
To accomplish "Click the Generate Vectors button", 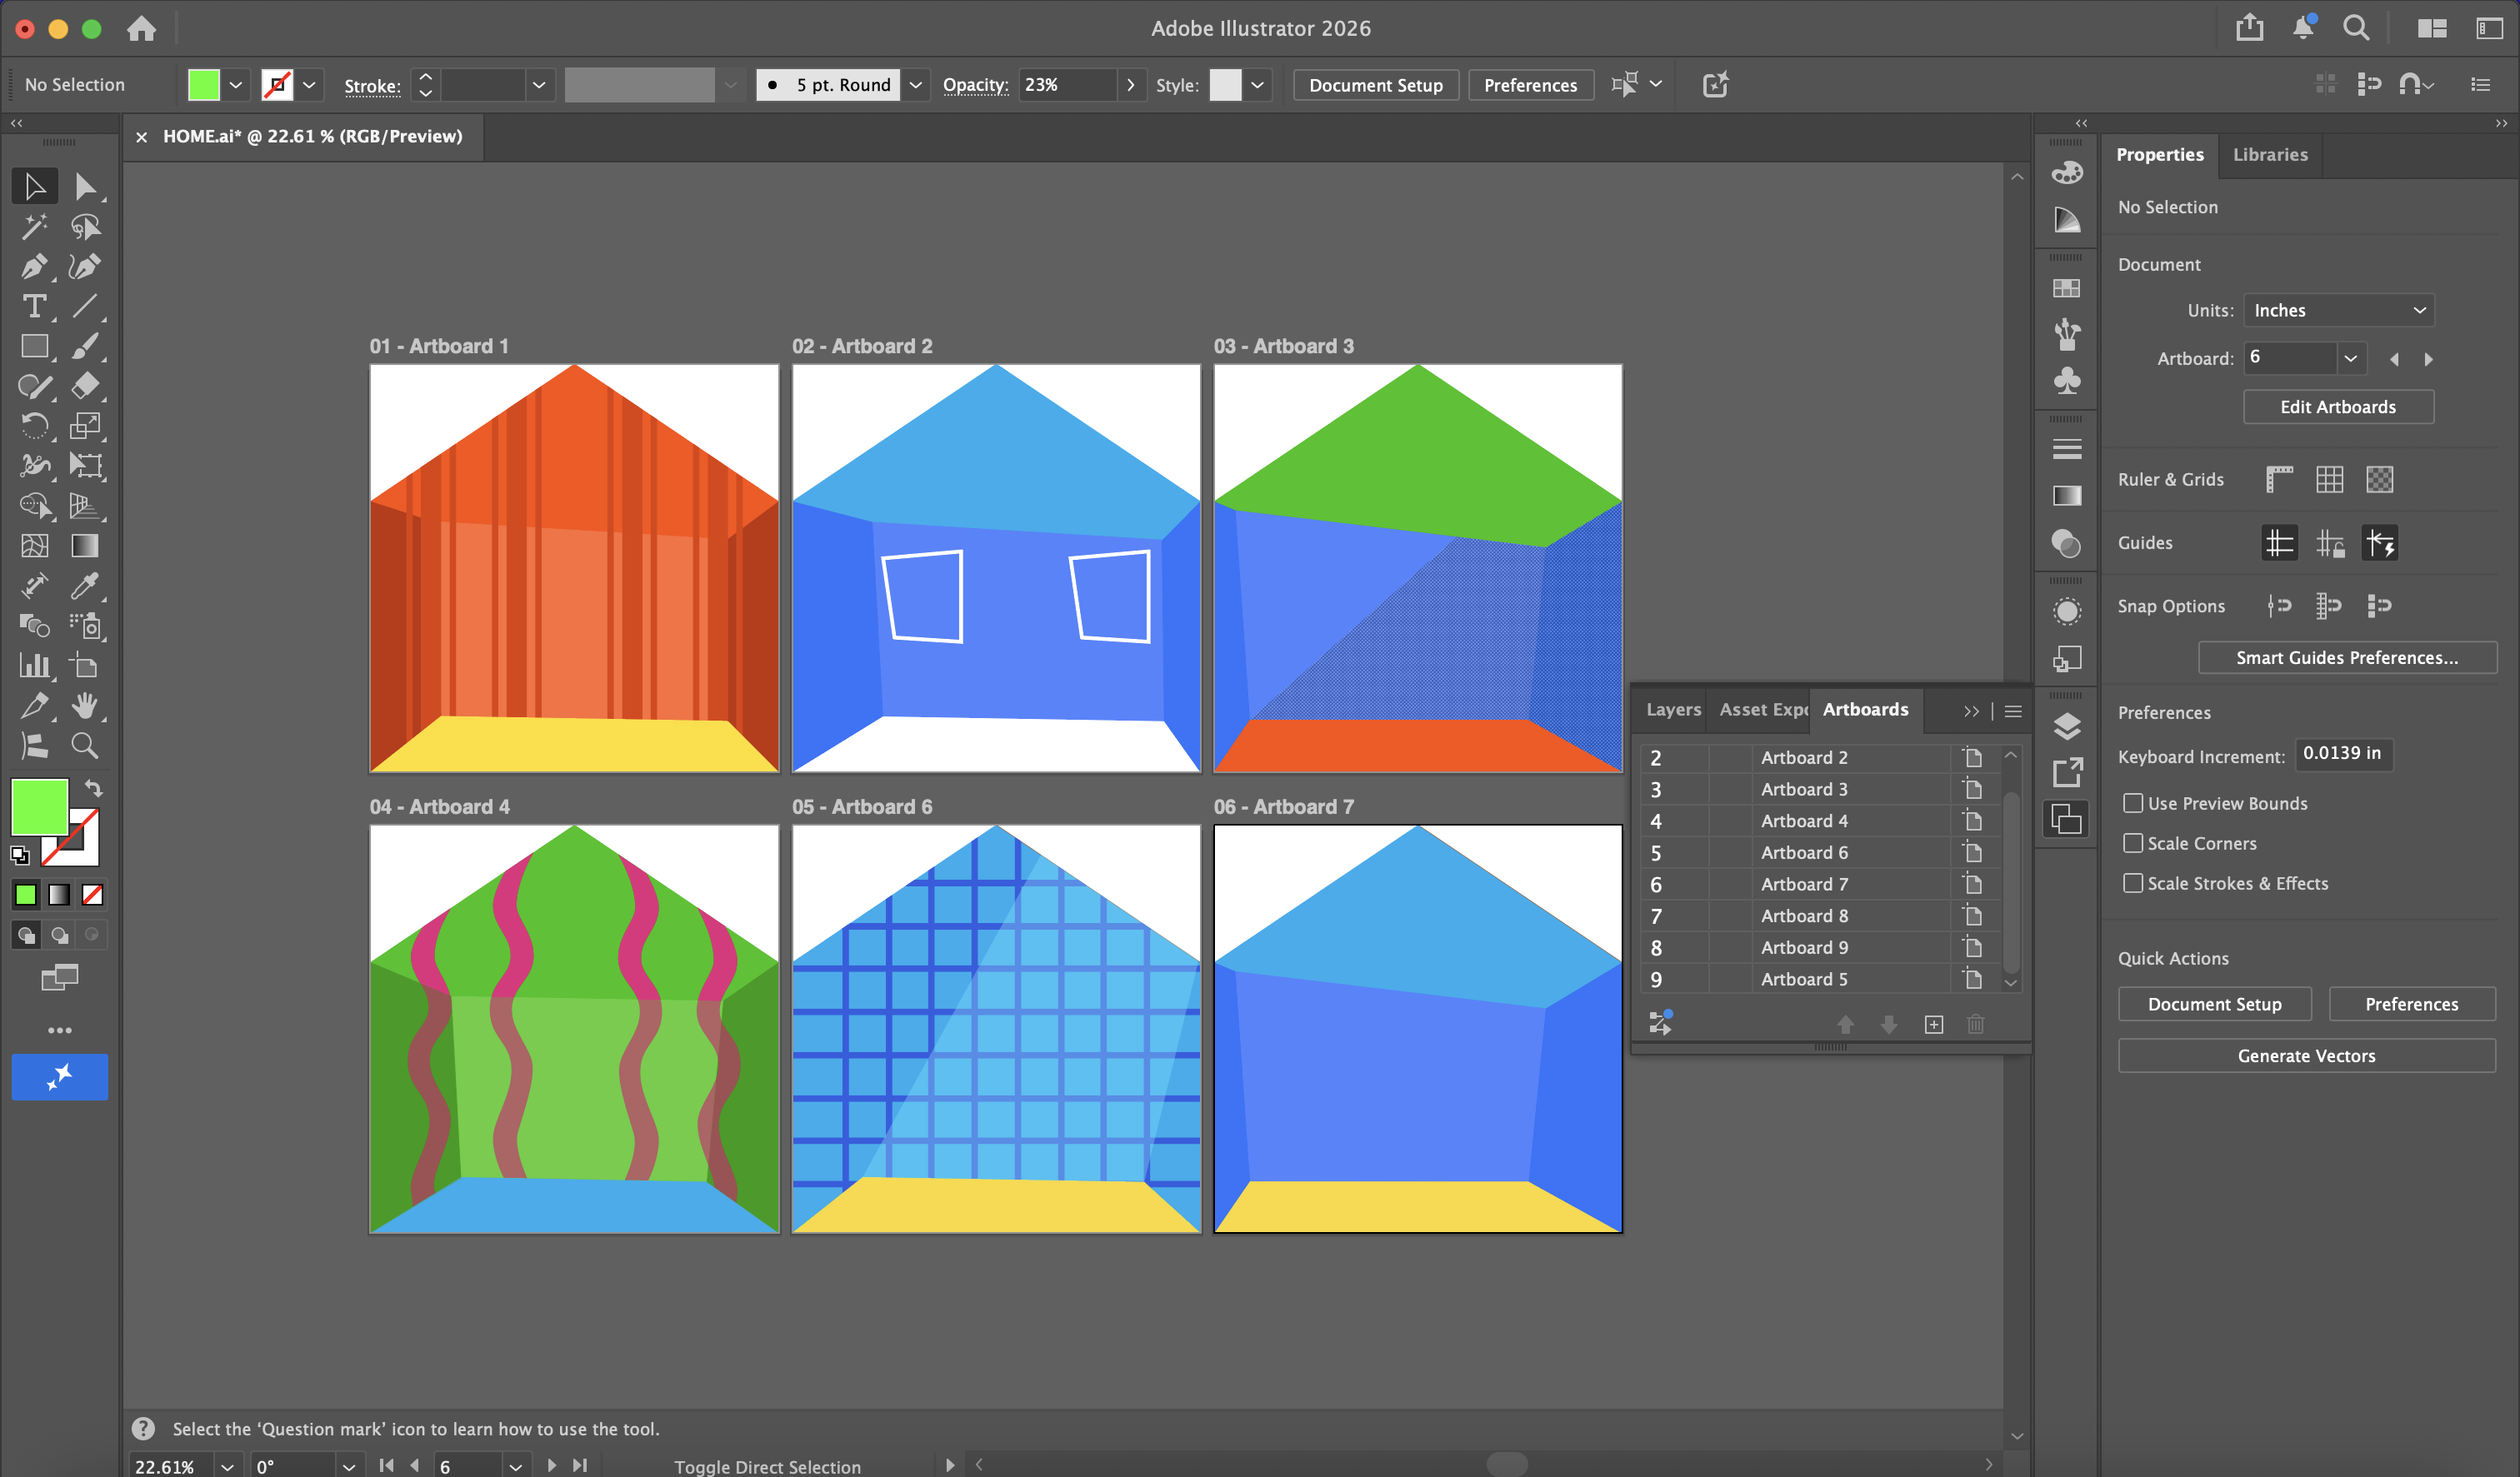I will 2305,1056.
